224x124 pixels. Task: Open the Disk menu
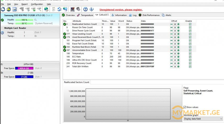[x=9, y=4]
